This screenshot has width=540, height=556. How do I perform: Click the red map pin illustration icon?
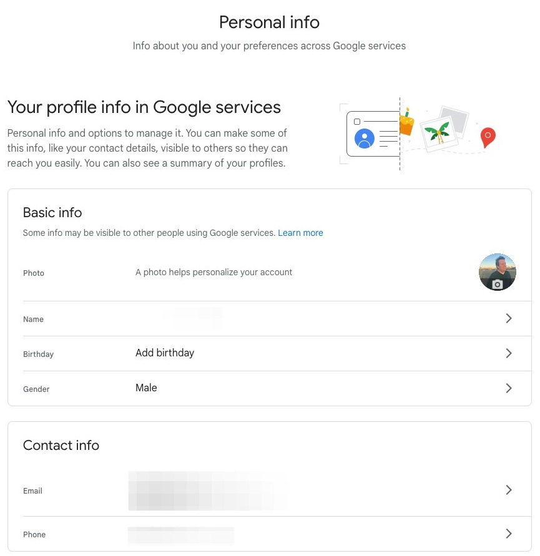point(488,136)
